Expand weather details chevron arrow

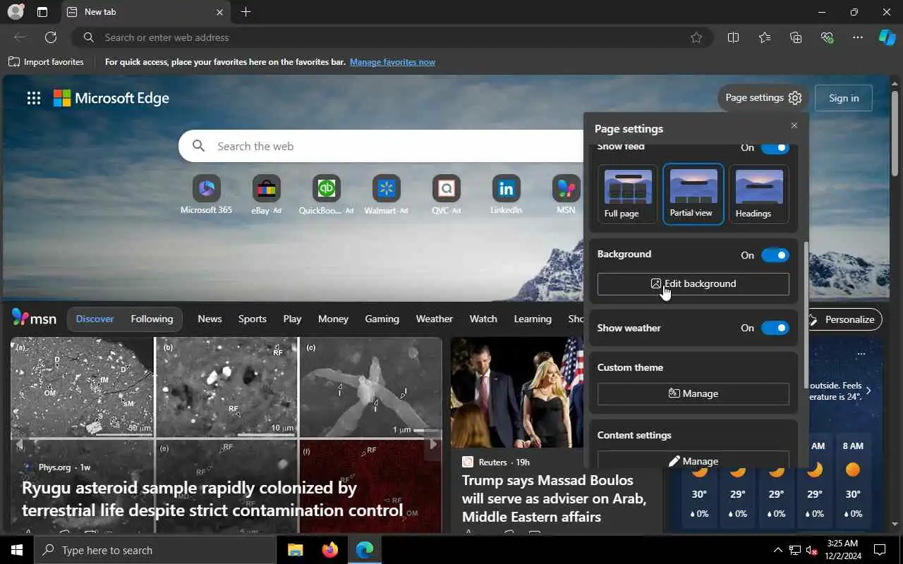[868, 390]
